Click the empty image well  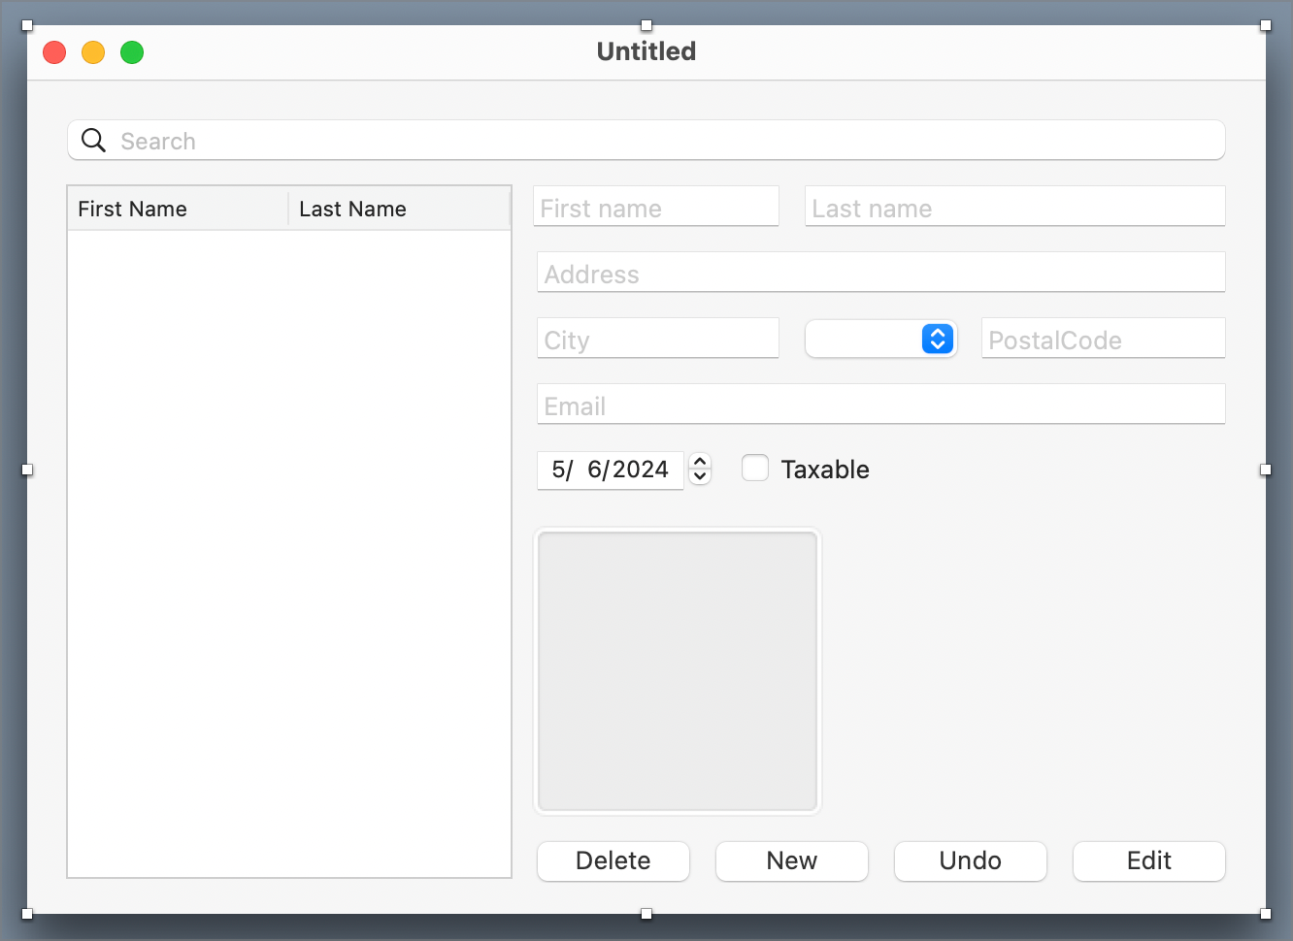click(x=678, y=670)
